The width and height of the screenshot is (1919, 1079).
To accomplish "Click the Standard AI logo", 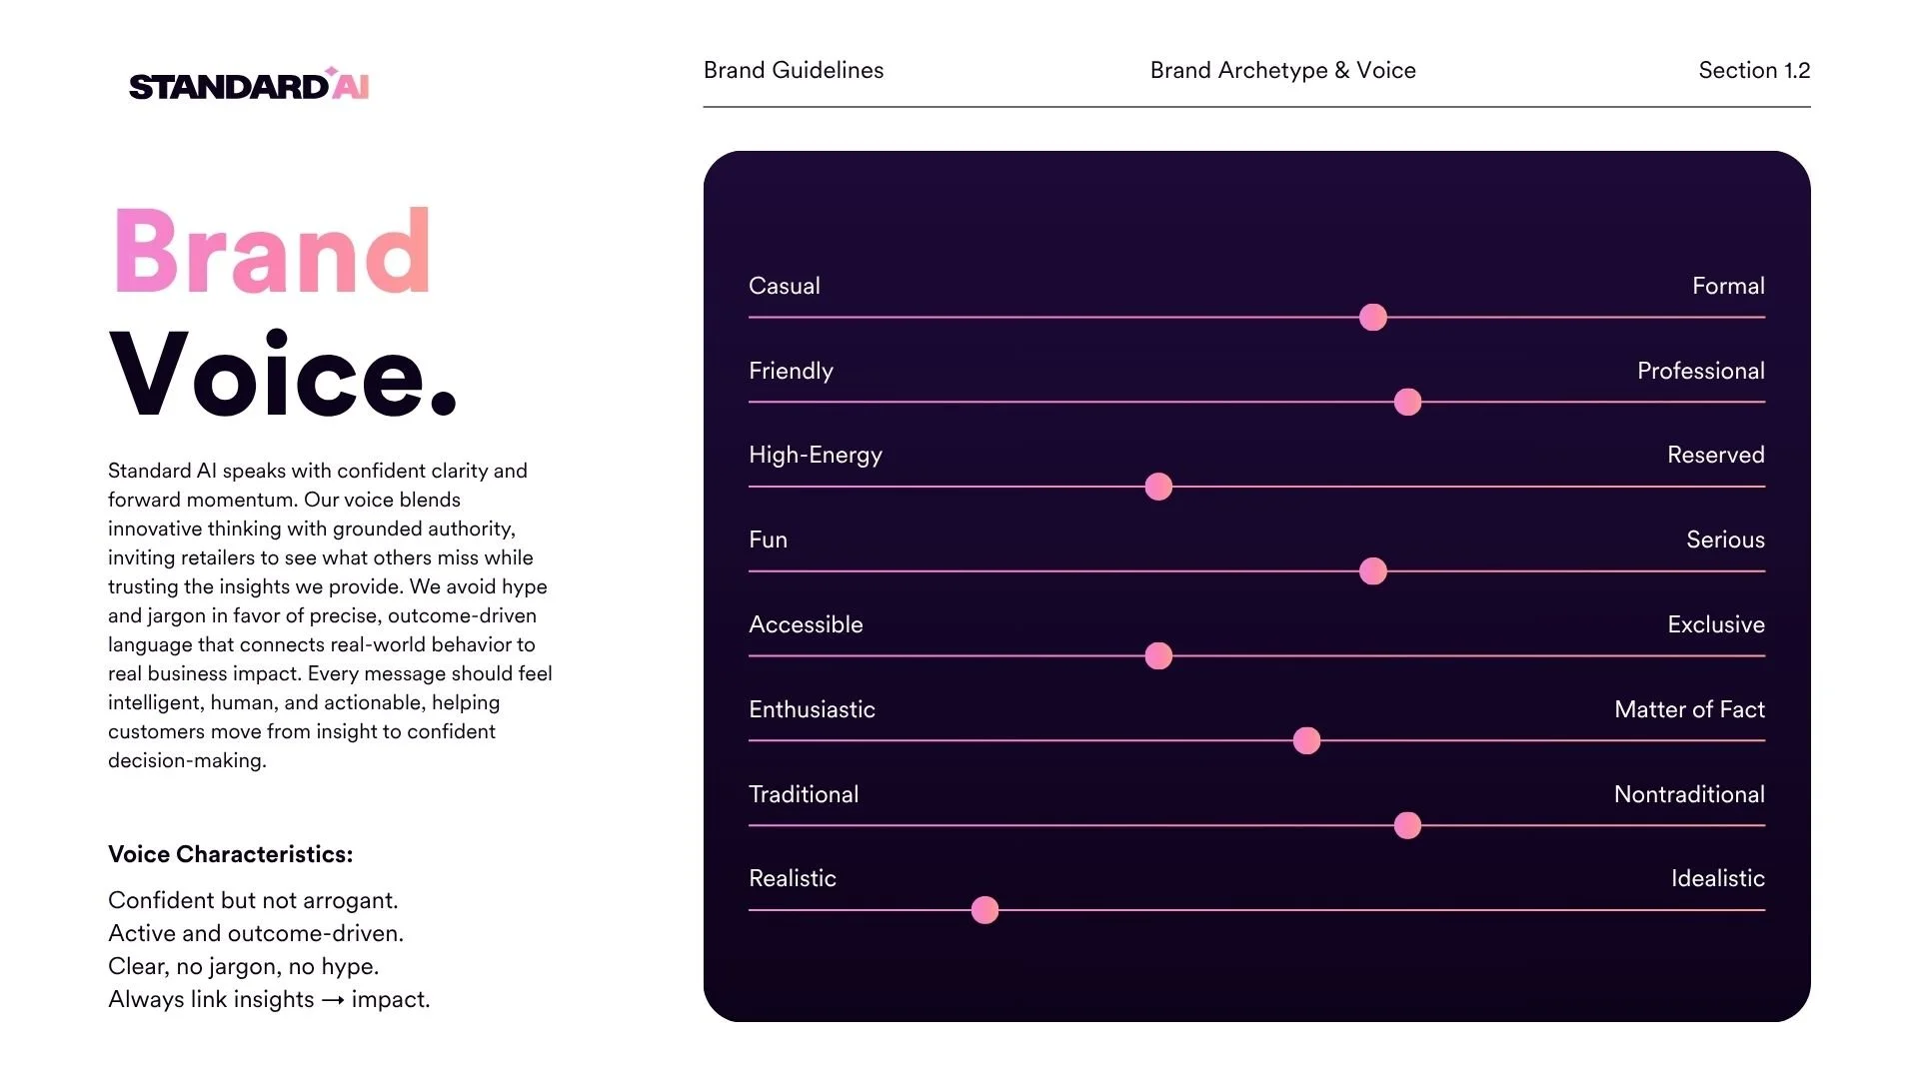I will [x=249, y=85].
